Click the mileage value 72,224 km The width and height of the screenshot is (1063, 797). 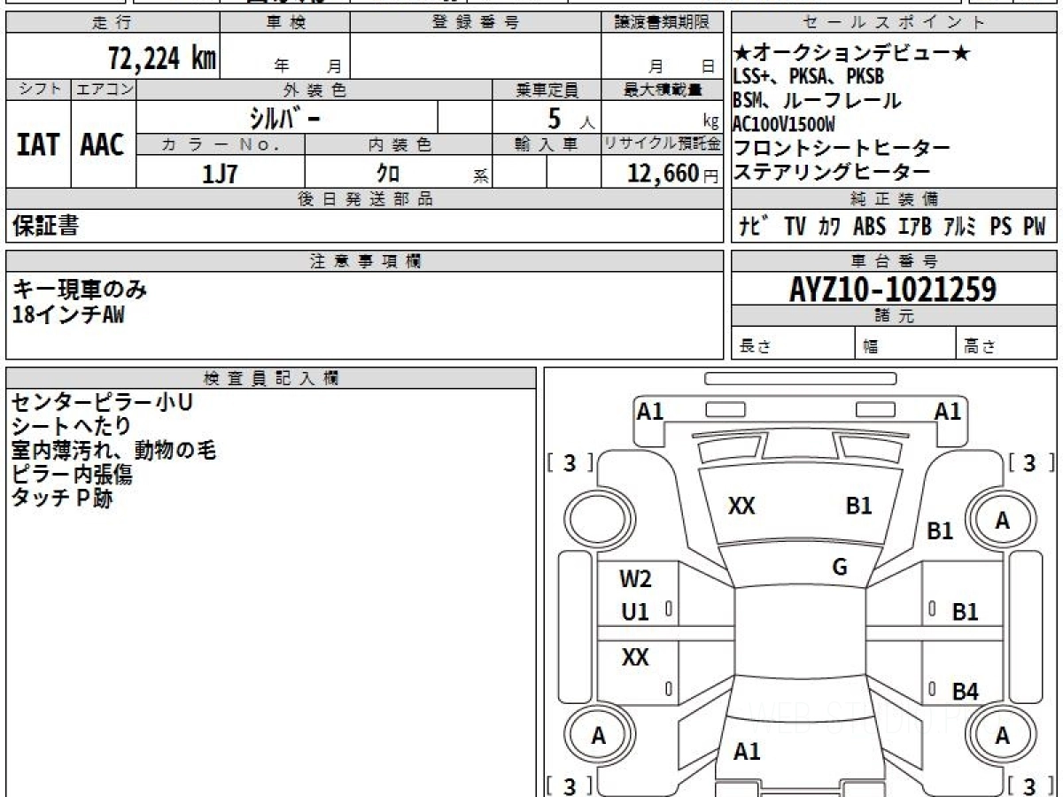[162, 58]
